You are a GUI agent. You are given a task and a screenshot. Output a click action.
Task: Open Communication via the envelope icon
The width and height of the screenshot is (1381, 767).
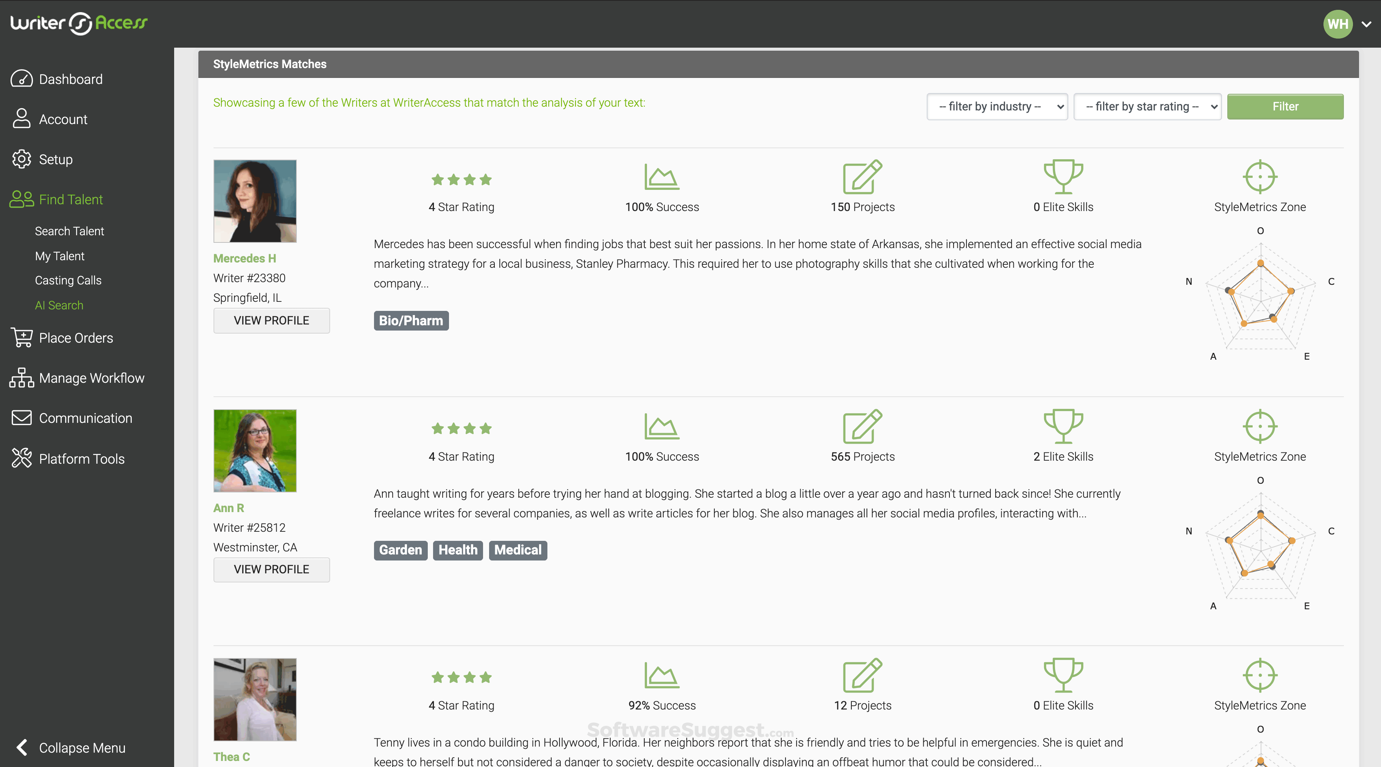point(22,418)
